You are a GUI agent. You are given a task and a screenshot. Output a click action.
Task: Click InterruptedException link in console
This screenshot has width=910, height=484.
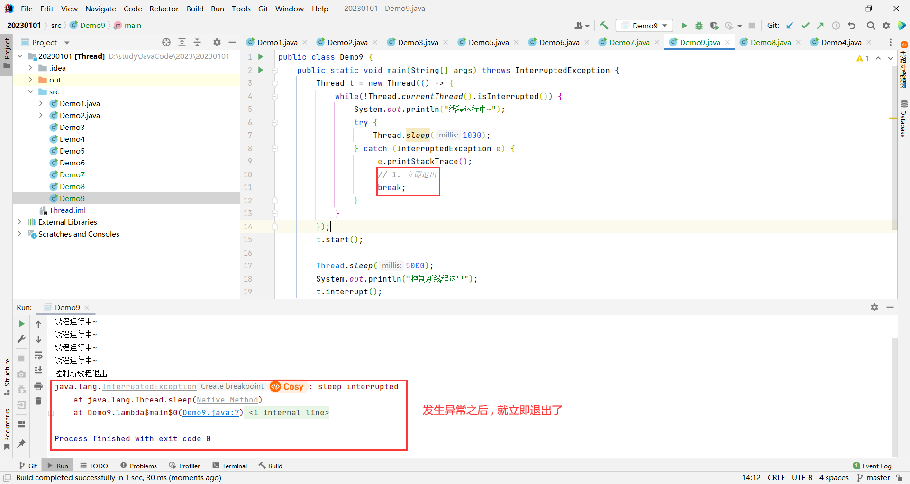149,387
